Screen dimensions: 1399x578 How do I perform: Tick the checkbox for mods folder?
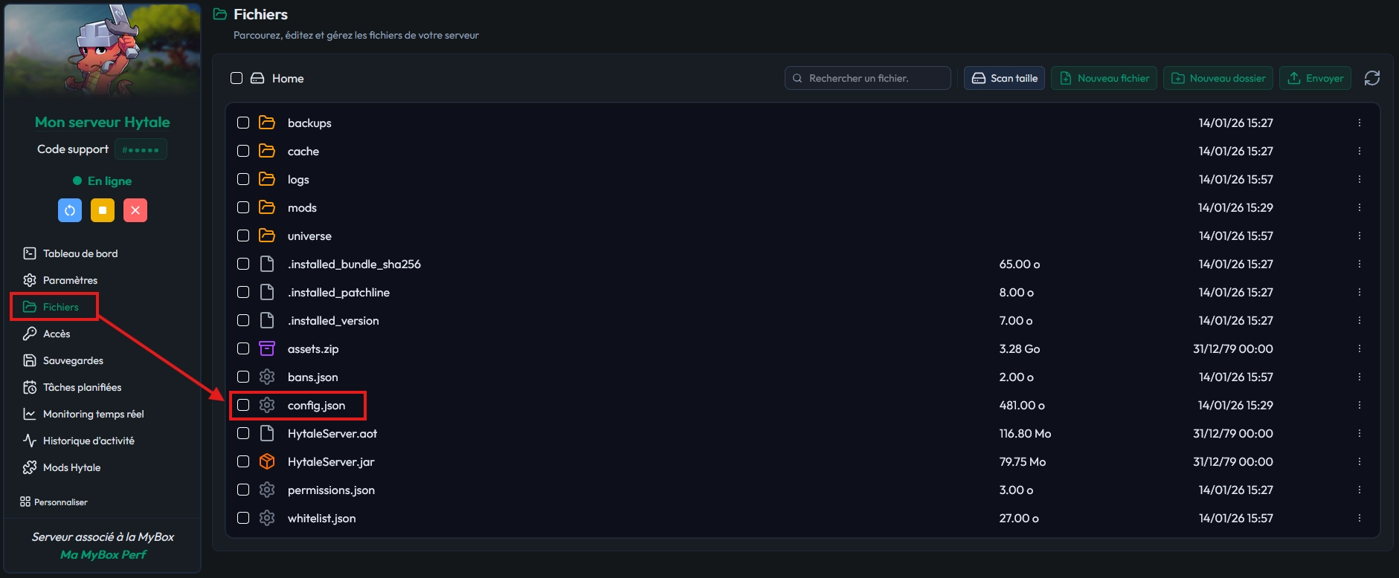[x=243, y=207]
